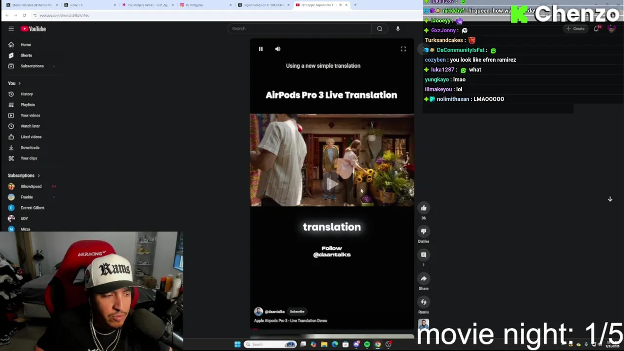
Task: Share the short video
Action: [424, 278]
